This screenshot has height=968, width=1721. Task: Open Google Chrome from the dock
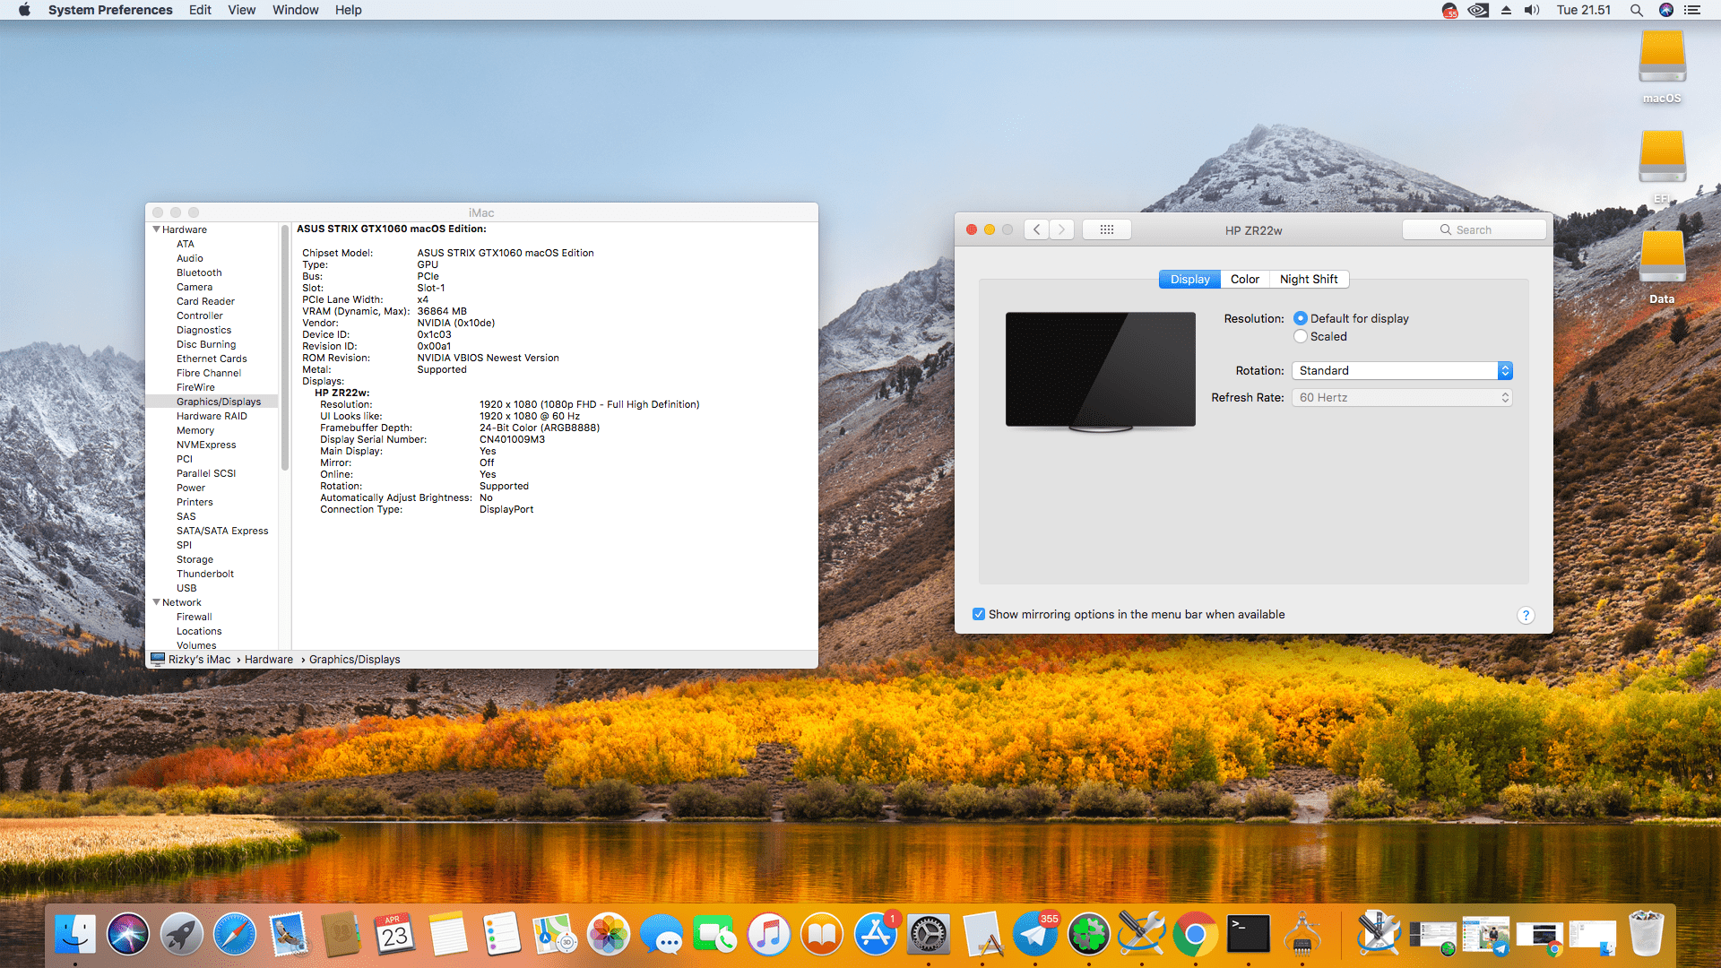tap(1195, 935)
